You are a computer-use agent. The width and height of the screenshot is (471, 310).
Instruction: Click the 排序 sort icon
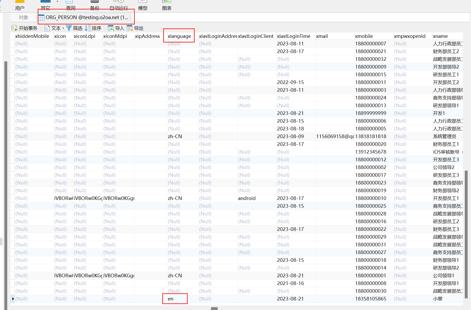tap(93, 28)
